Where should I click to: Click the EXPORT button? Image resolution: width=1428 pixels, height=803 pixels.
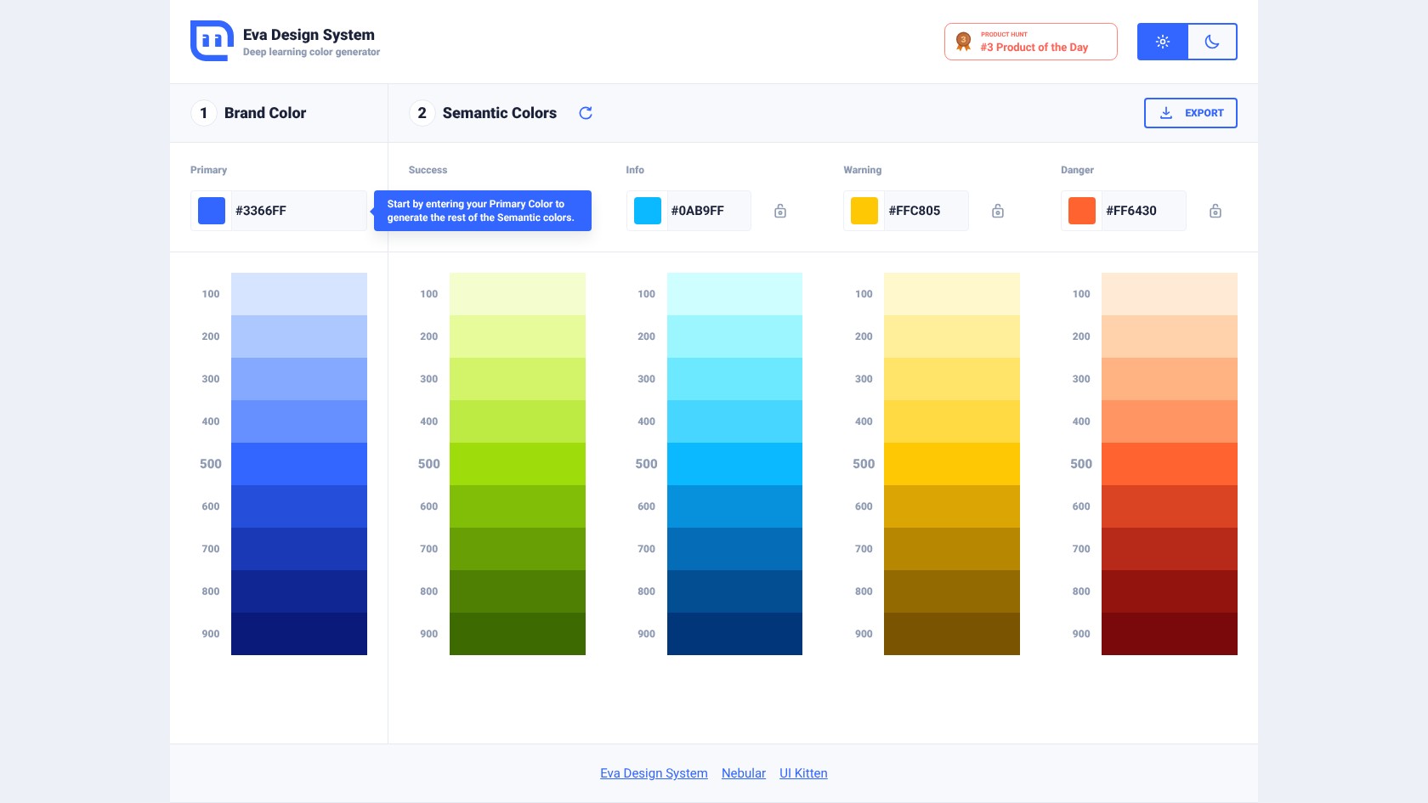point(1191,113)
